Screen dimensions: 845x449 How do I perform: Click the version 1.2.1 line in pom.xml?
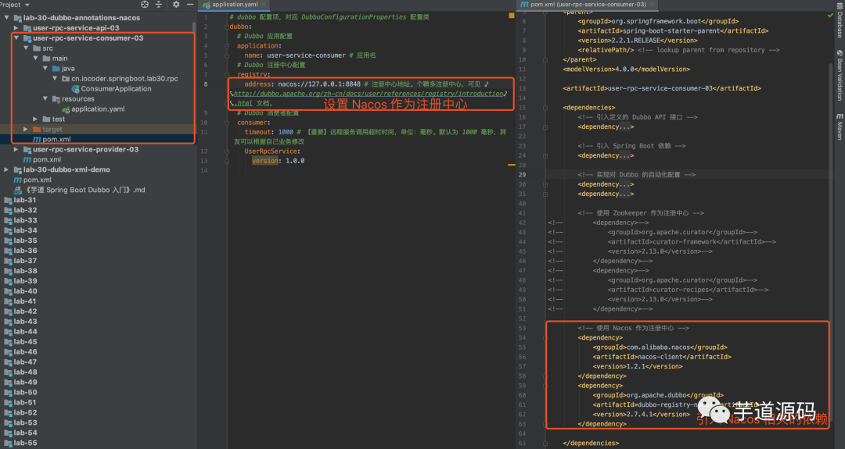(x=638, y=366)
